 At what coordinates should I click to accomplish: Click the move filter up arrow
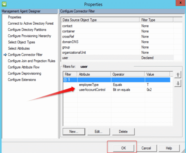coord(178,74)
